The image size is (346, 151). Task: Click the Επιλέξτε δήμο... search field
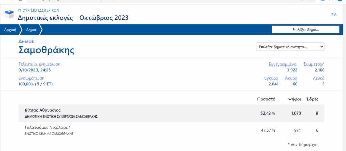click(305, 30)
